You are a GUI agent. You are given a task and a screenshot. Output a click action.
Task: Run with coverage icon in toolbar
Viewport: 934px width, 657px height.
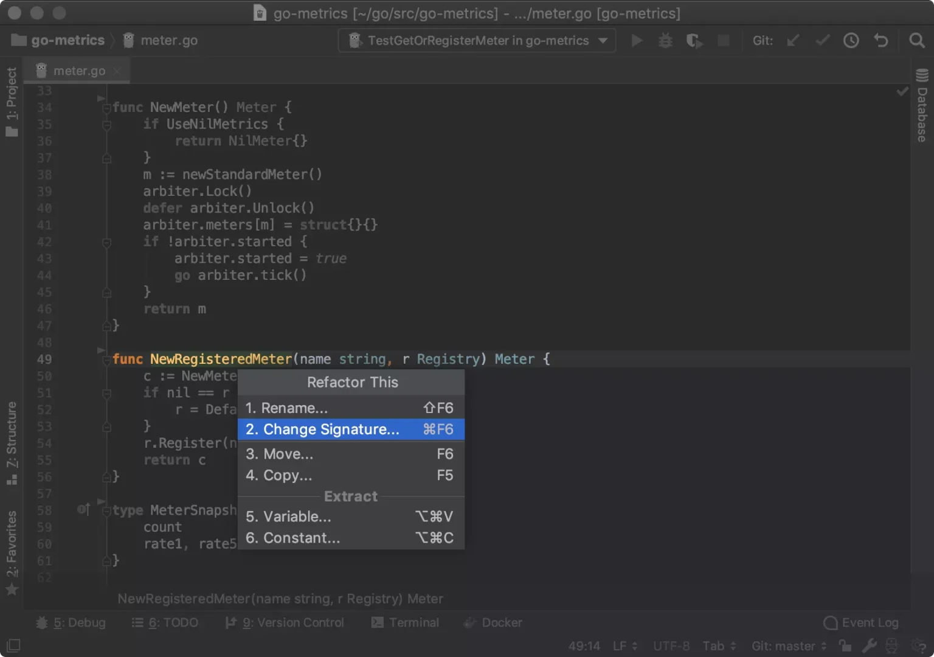(694, 41)
